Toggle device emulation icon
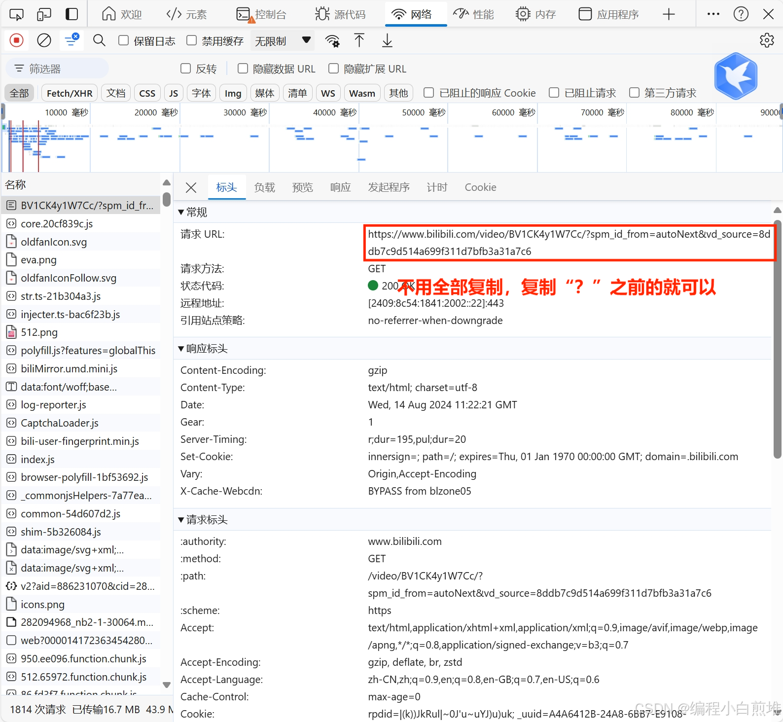The height and width of the screenshot is (722, 783). (44, 14)
